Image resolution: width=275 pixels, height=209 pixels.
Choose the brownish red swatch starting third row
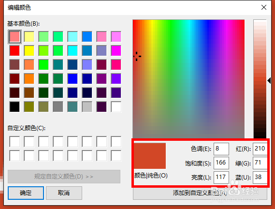[14, 65]
